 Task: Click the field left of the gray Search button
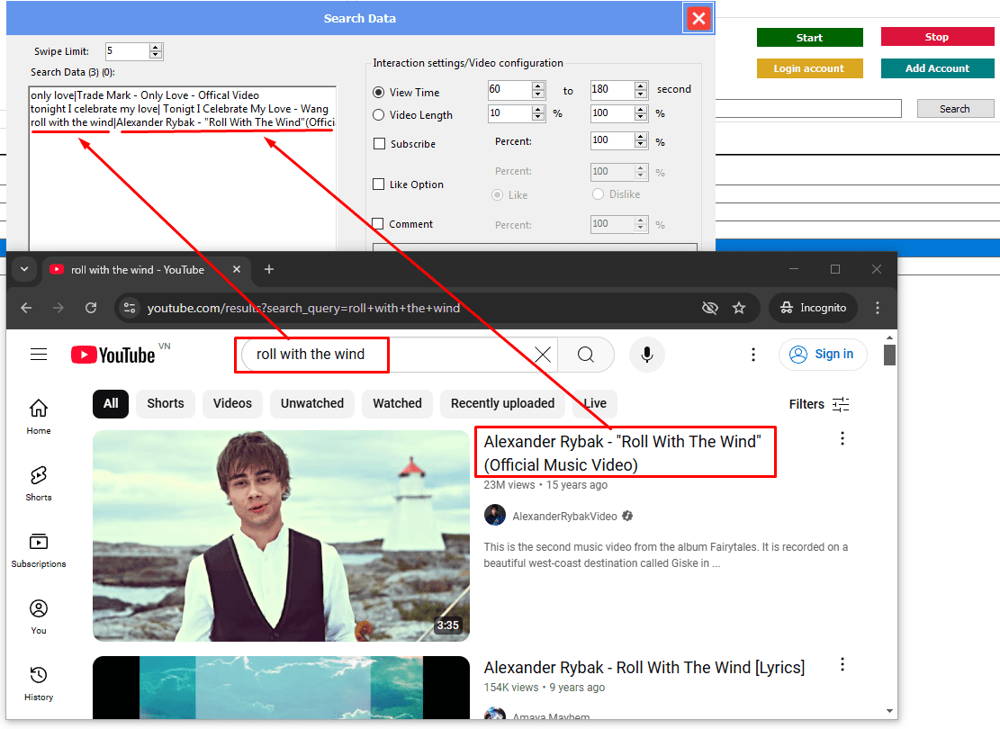click(808, 109)
